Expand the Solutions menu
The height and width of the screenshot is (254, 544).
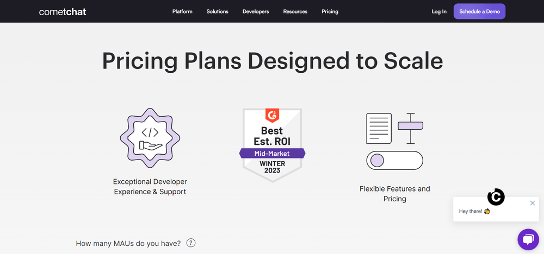(217, 11)
